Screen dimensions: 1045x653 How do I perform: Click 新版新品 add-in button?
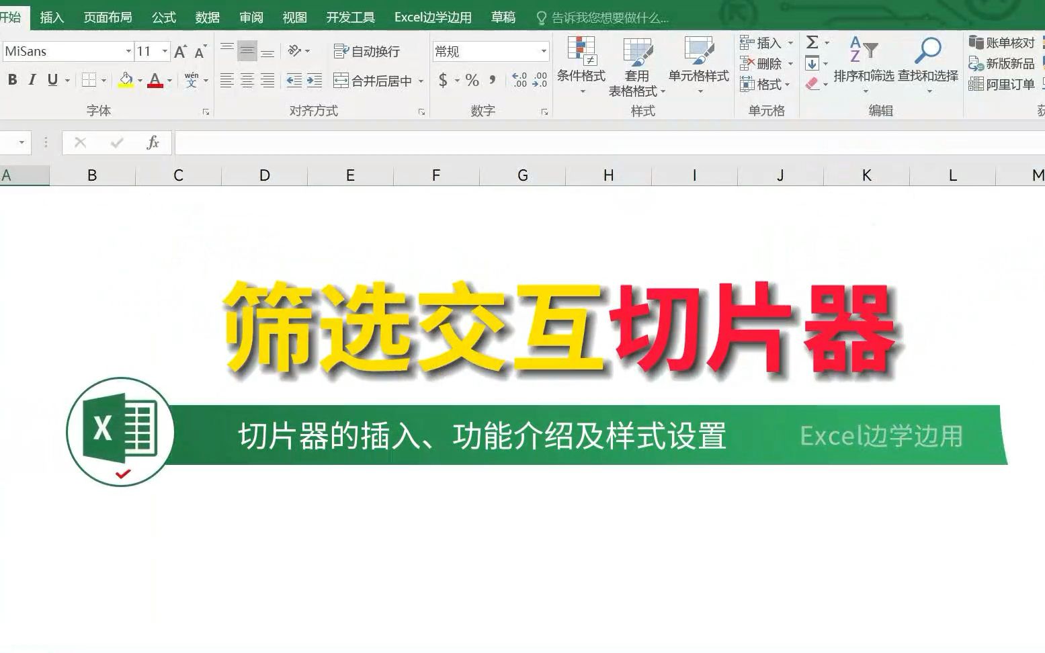pyautogui.click(x=1002, y=64)
